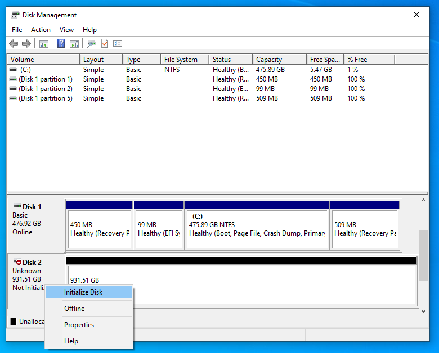Sort by the Free Space column header
Screen dimensions: 439x353
[x=325, y=59]
